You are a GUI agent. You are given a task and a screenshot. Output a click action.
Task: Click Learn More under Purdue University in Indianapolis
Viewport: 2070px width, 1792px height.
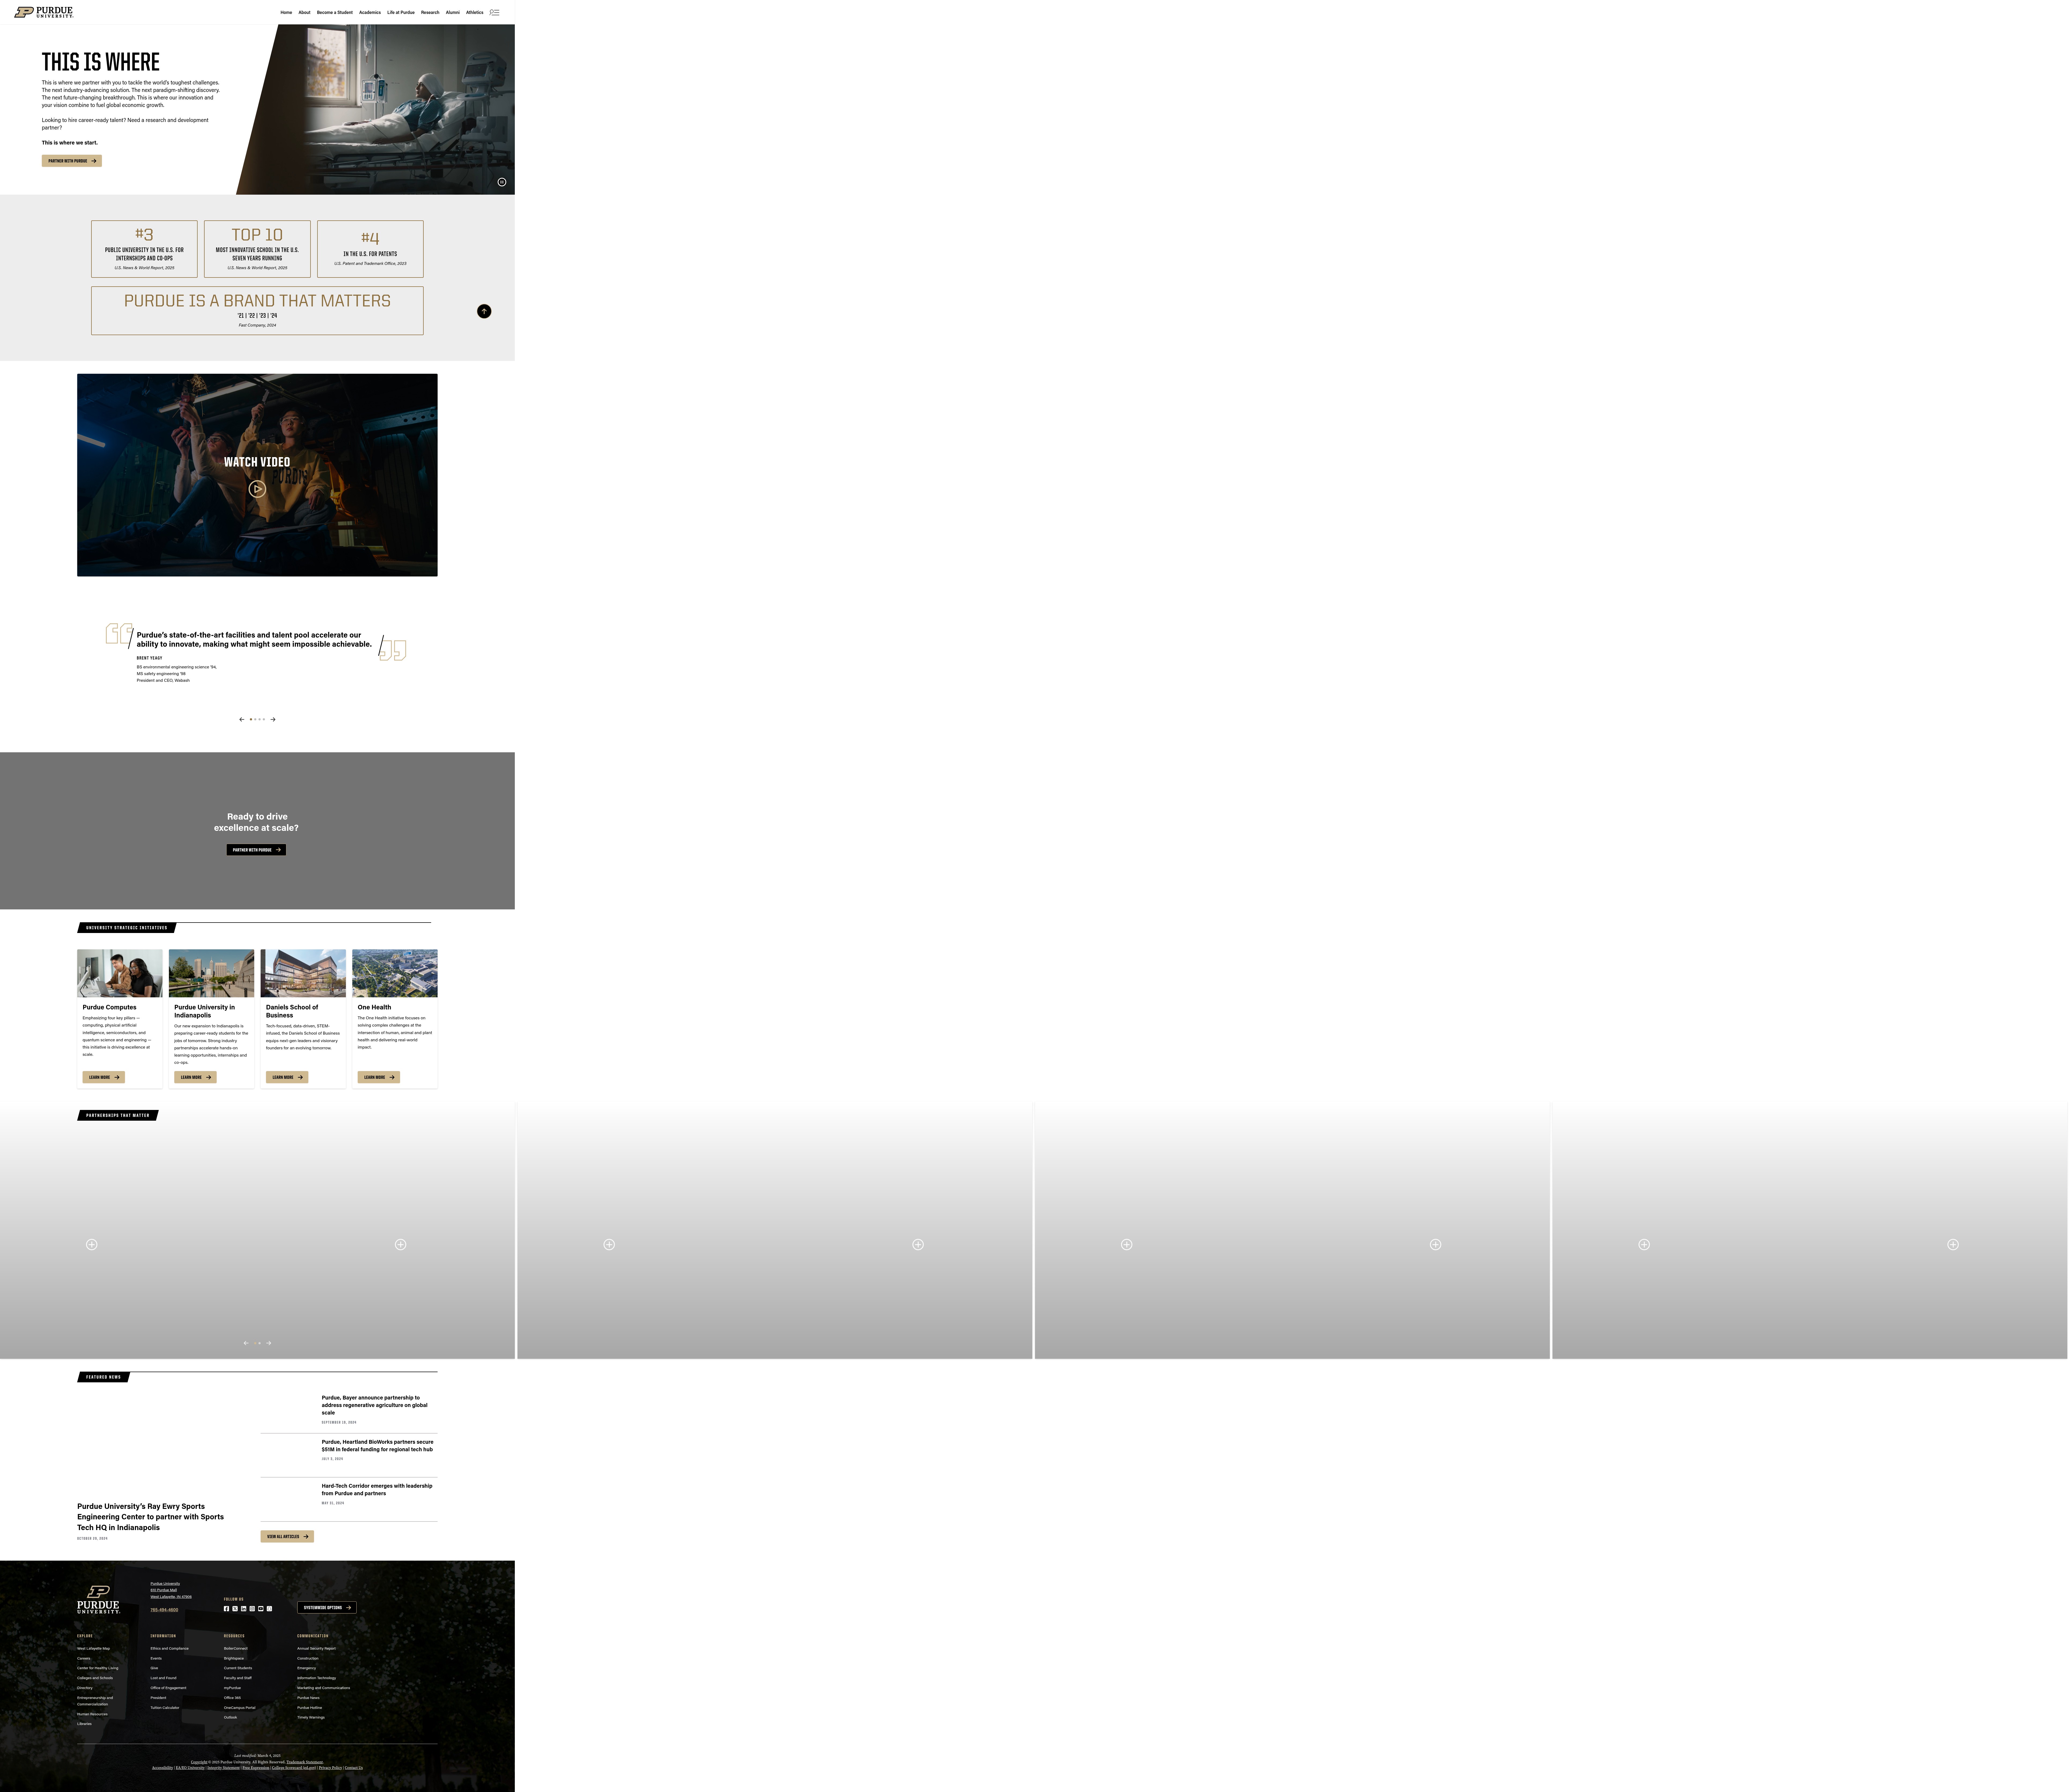point(195,1077)
